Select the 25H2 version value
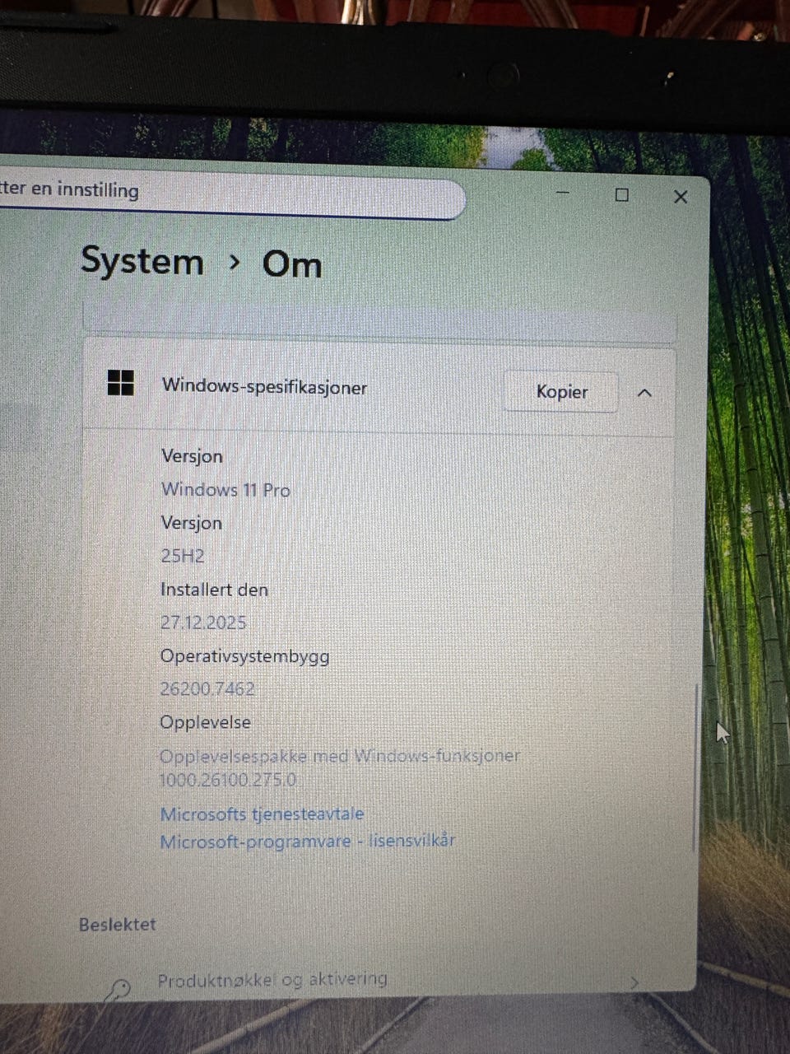Viewport: 790px width, 1054px height. [182, 556]
